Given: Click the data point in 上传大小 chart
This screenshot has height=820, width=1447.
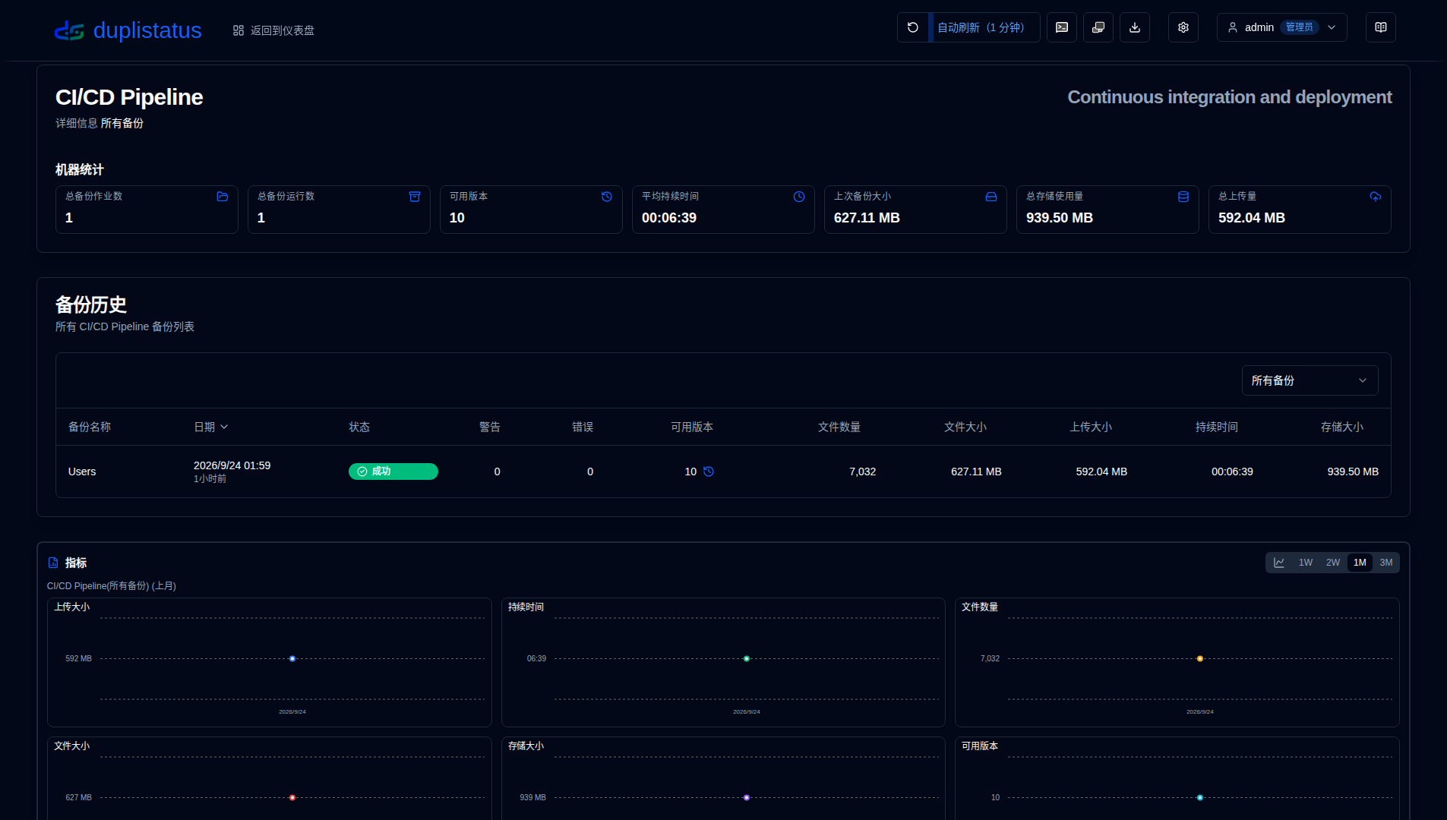Looking at the screenshot, I should (292, 659).
